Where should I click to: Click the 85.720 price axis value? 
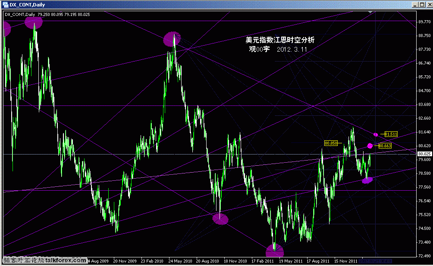click(425, 77)
